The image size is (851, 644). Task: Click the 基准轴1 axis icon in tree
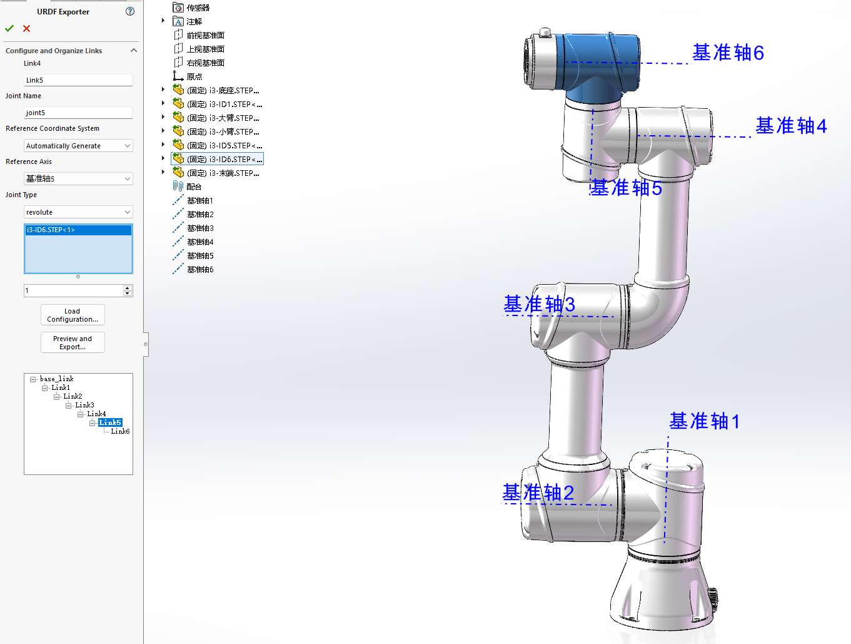tap(178, 200)
